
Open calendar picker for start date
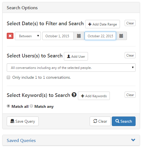(x=79, y=36)
